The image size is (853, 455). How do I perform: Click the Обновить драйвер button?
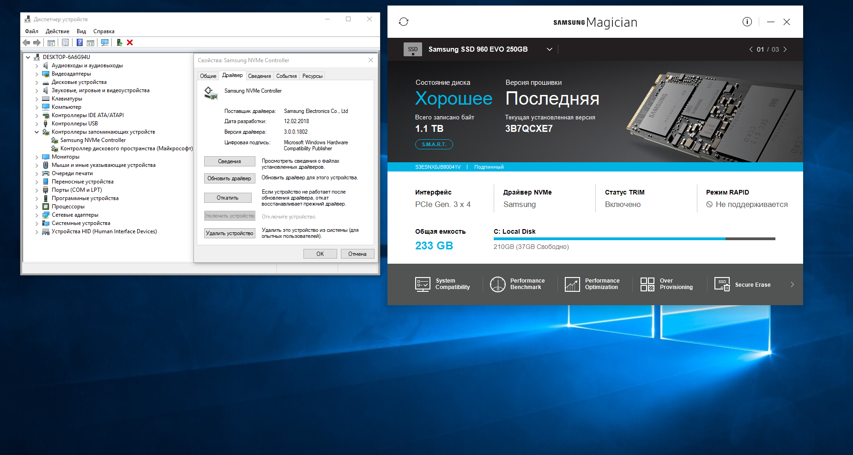[x=230, y=178]
